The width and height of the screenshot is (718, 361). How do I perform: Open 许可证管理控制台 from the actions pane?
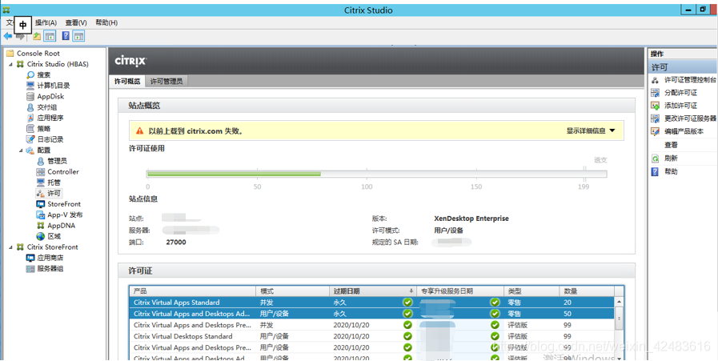pyautogui.click(x=690, y=80)
